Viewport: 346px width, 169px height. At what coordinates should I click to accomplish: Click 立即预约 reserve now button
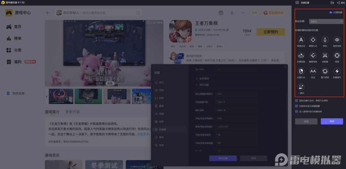click(x=271, y=32)
